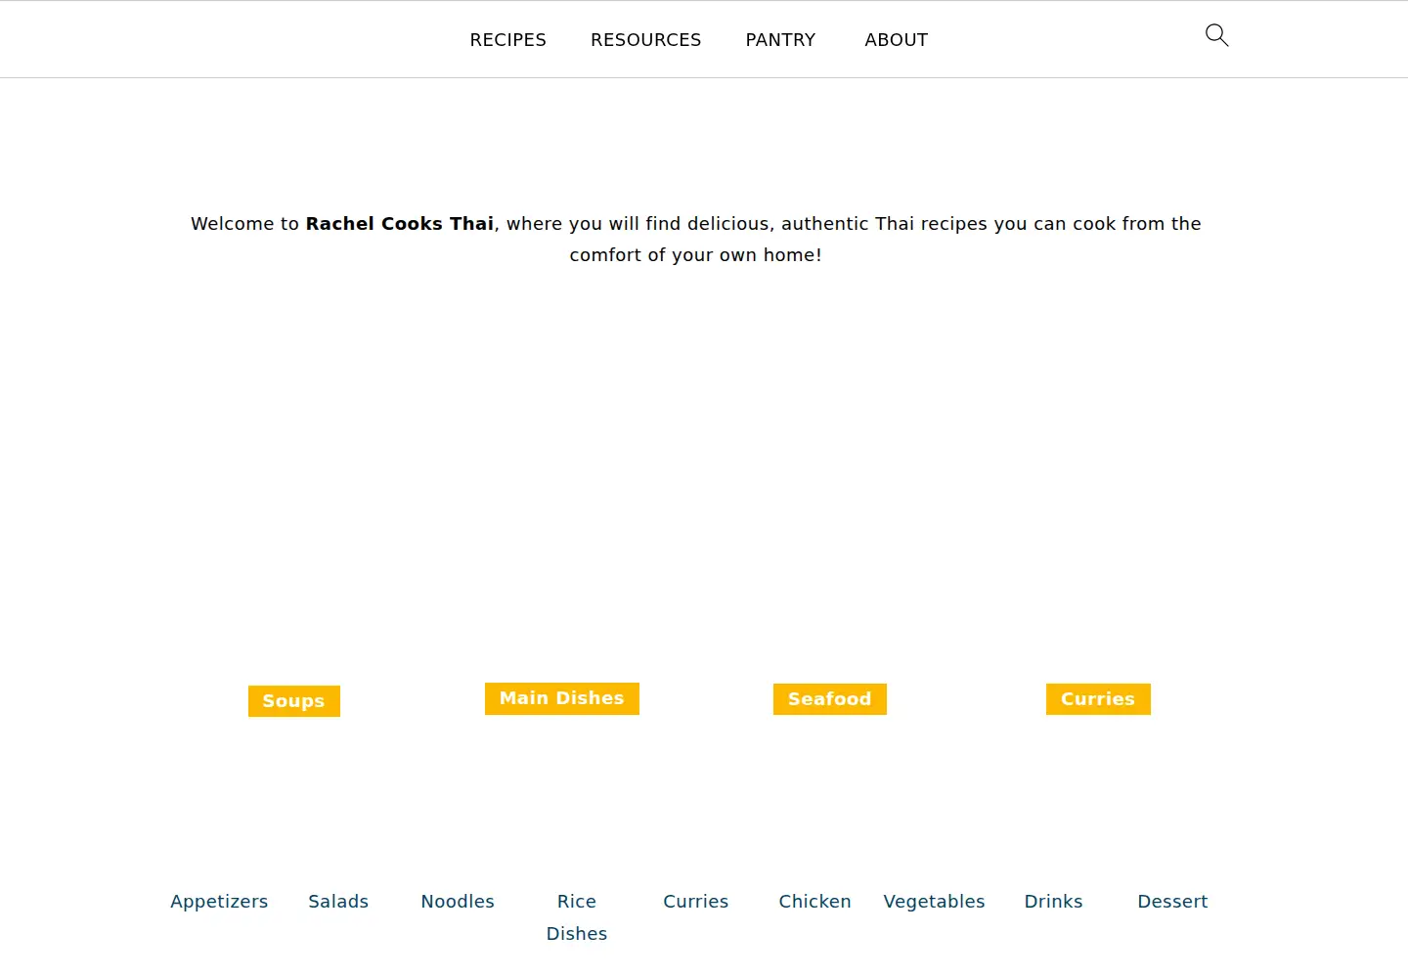Select the Main Dishes category button
Screen dimensions: 1408x978
[x=561, y=698]
